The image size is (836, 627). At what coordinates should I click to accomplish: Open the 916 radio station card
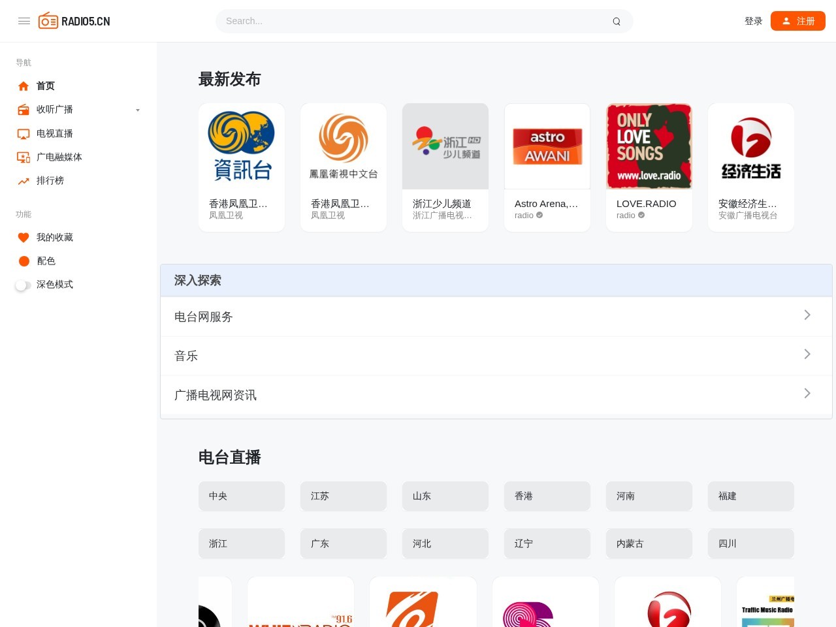point(300,602)
